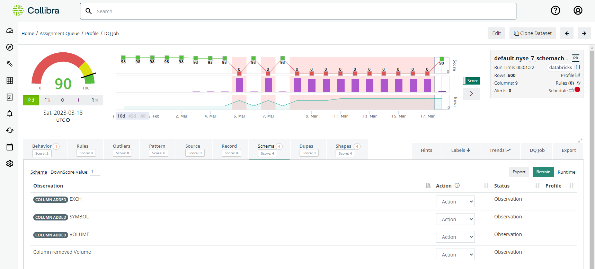Expand chart panel with chevron button
595x269 pixels.
(x=471, y=94)
